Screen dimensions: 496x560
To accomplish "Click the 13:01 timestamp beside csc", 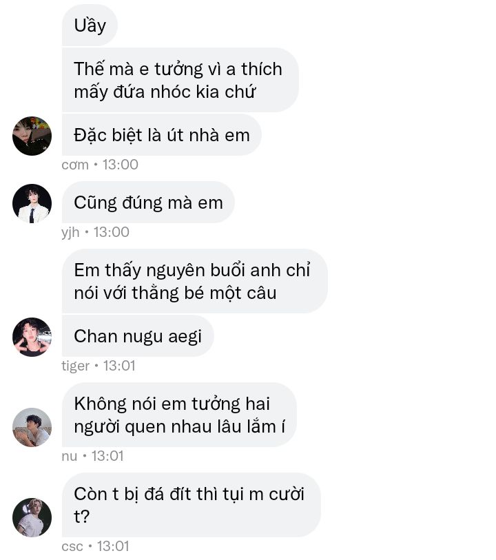I will pyautogui.click(x=113, y=546).
